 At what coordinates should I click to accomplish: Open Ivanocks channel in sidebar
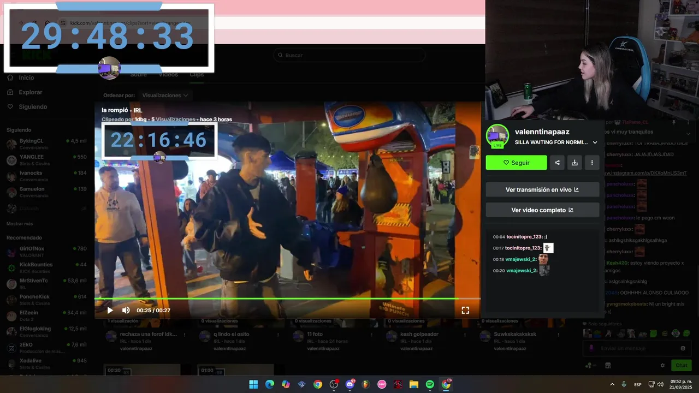[x=47, y=176]
